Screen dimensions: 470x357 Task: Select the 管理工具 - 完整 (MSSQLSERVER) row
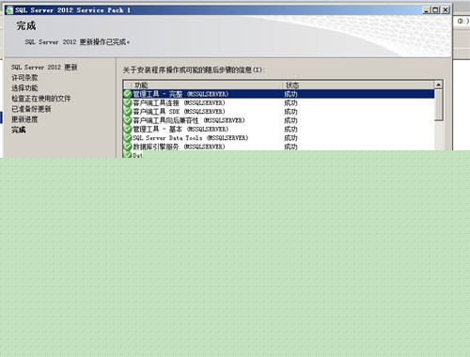pos(279,94)
